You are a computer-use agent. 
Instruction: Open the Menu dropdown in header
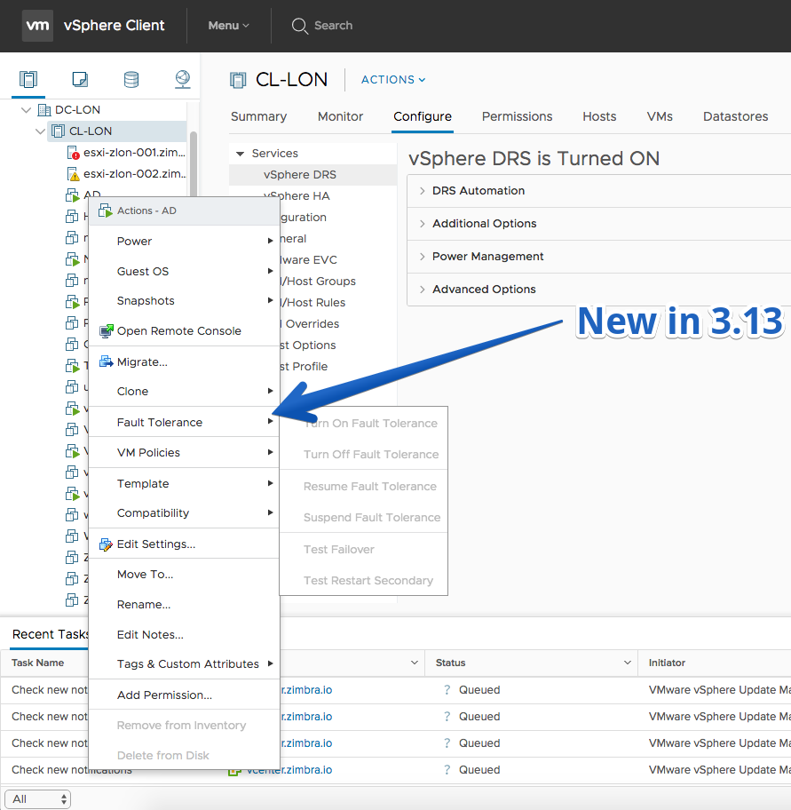click(x=228, y=25)
